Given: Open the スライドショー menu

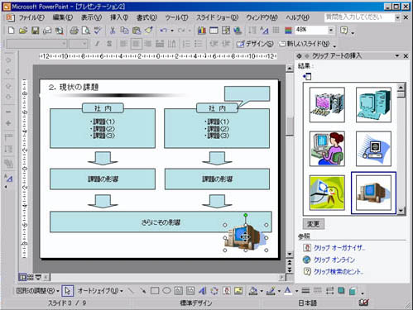Looking at the screenshot, I should 217,17.
